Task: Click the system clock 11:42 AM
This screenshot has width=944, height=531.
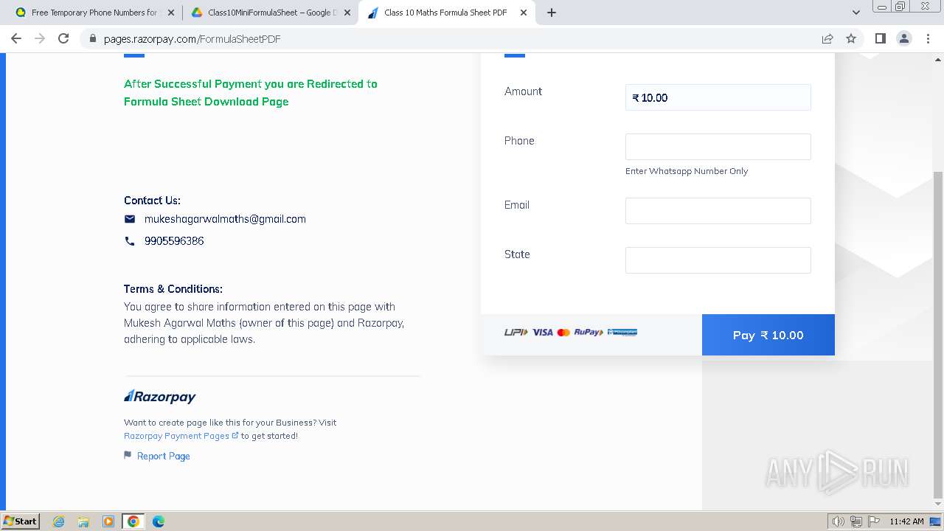Action: click(x=906, y=521)
